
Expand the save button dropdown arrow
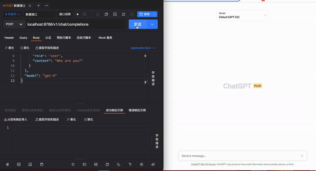[x=154, y=14]
